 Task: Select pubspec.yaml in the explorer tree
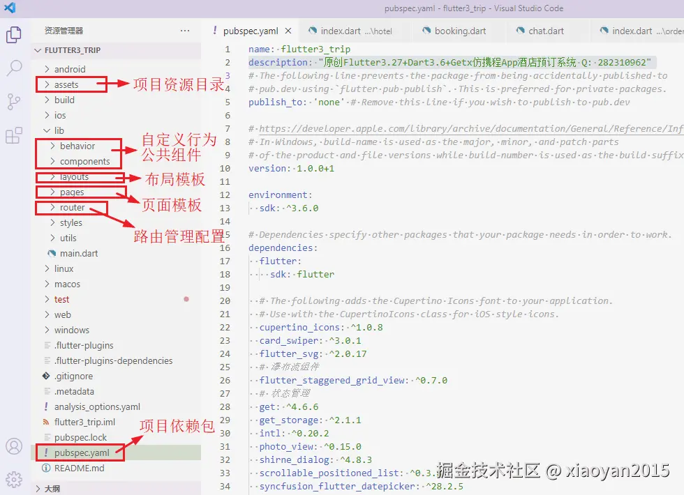tap(82, 452)
